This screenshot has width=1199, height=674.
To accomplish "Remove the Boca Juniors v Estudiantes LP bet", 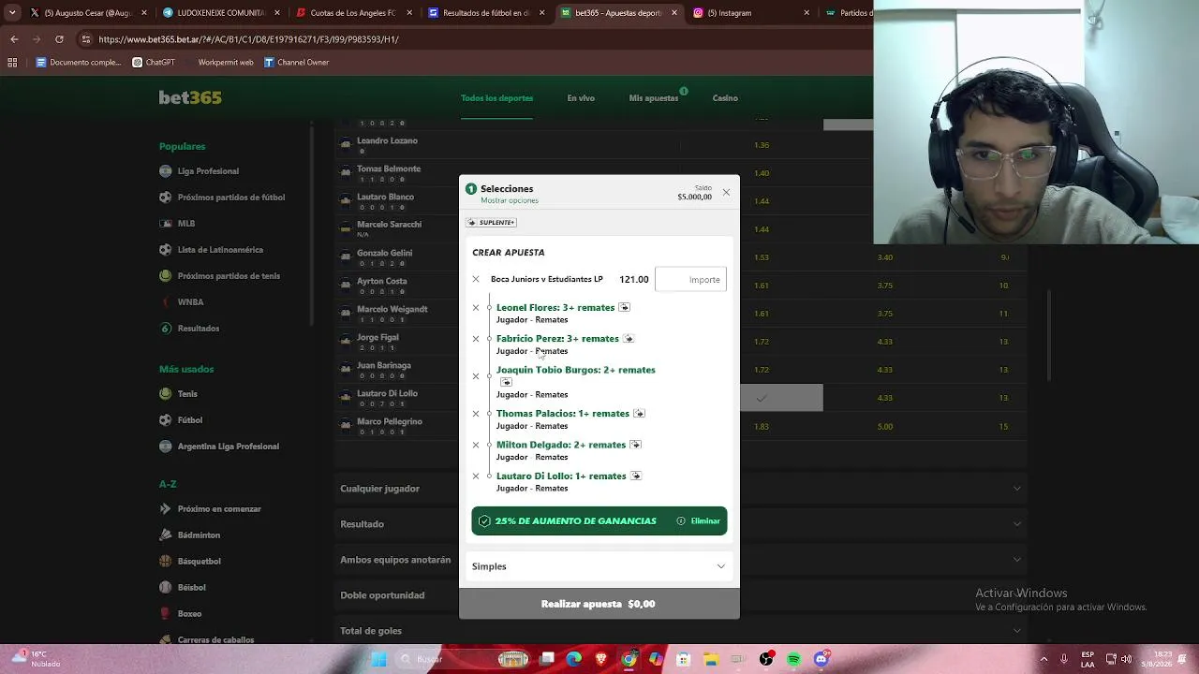I will tap(476, 280).
